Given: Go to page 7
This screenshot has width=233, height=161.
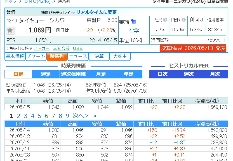Looking at the screenshot, I should tap(53, 116).
